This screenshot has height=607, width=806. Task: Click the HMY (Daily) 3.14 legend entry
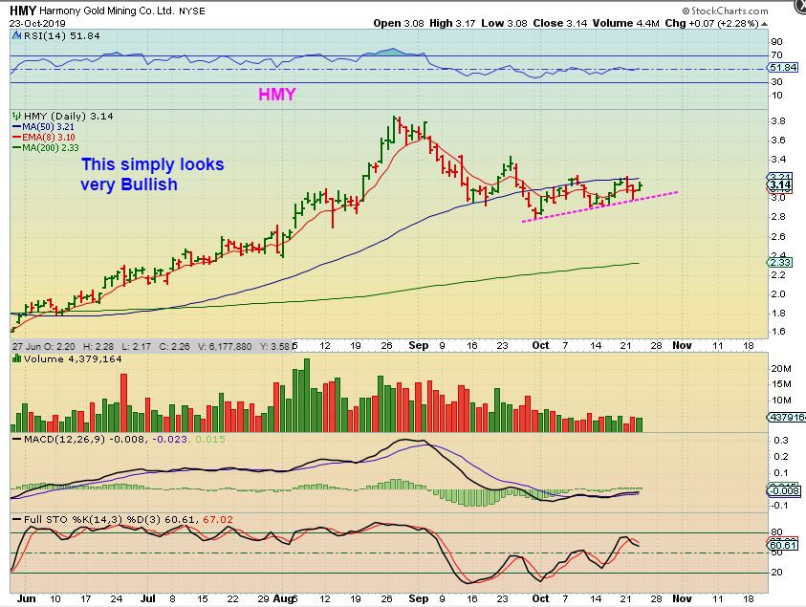tap(69, 117)
